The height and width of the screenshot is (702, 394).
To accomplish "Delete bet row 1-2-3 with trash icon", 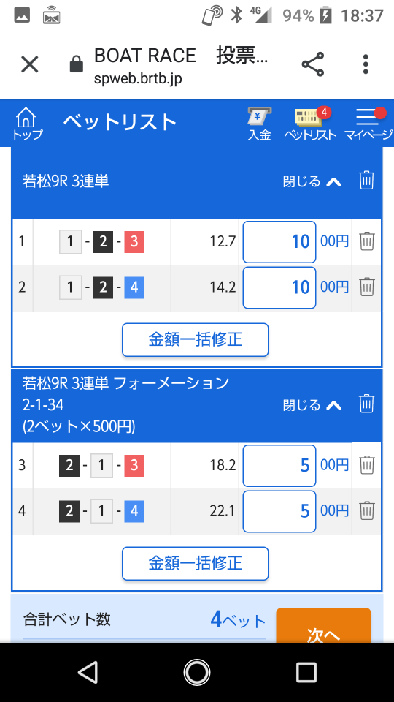I will tap(367, 241).
